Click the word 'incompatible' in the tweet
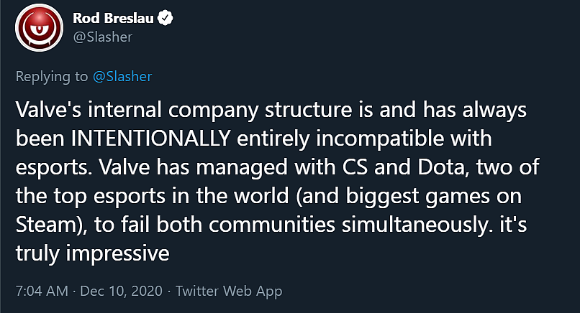Screen dimensions: 580x313 point(380,139)
